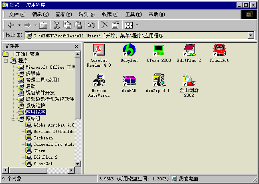Viewport: 259px width, 184px height.
Task: Select Microsoft Office 工具 folder in tree
Action: [x=50, y=67]
